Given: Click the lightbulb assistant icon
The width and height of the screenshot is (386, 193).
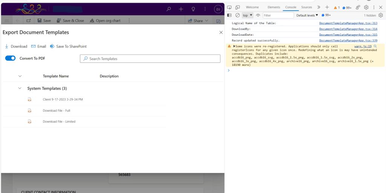Looking at the screenshot, I should coord(193,9).
